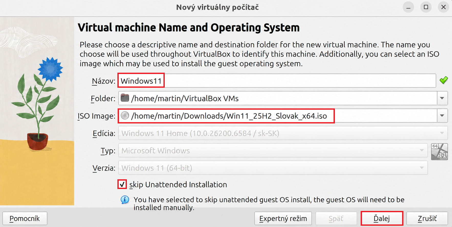The width and height of the screenshot is (452, 227).
Task: Minimize the Nový virtuálny počítač window
Action: [x=409, y=7]
